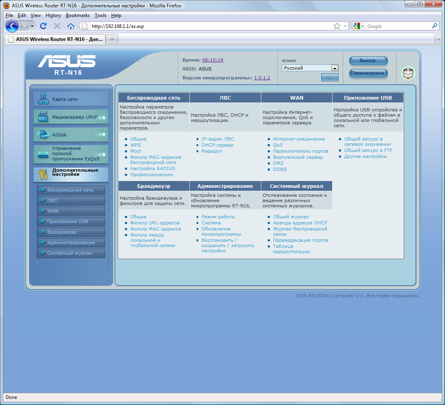Image resolution: width=445 pixels, height=405 pixels.
Task: Expand Брандмауэр in the sidebar
Action: pyautogui.click(x=71, y=232)
